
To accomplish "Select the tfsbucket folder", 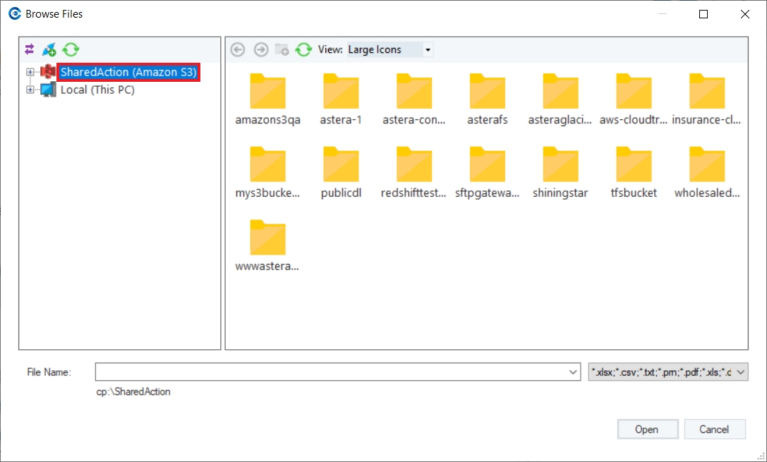I will (634, 173).
